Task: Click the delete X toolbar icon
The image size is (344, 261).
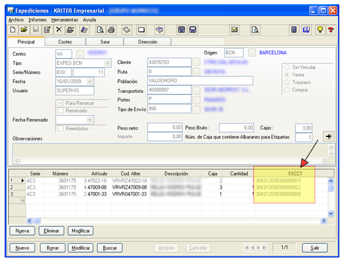Action: pos(59,30)
